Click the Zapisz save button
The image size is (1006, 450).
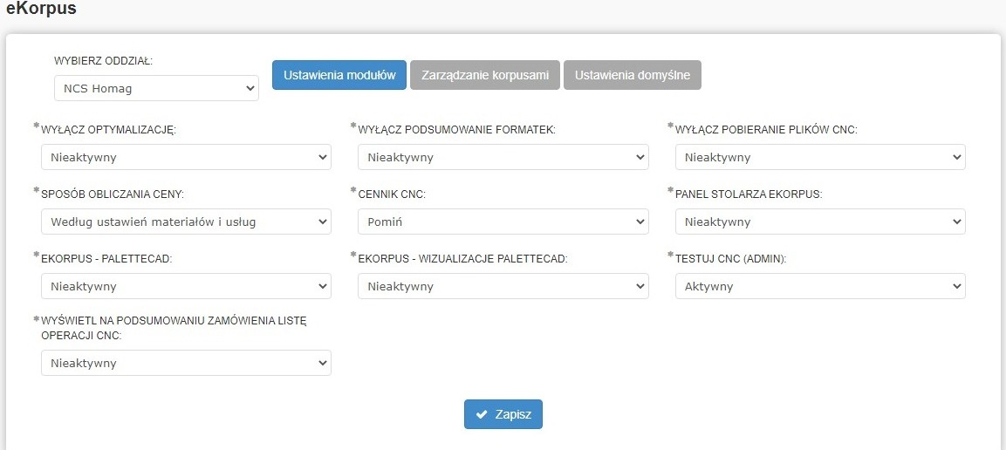click(503, 414)
